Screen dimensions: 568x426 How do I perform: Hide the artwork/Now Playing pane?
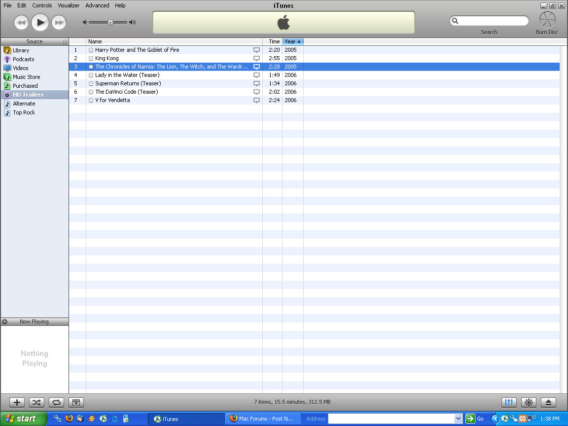tap(76, 402)
